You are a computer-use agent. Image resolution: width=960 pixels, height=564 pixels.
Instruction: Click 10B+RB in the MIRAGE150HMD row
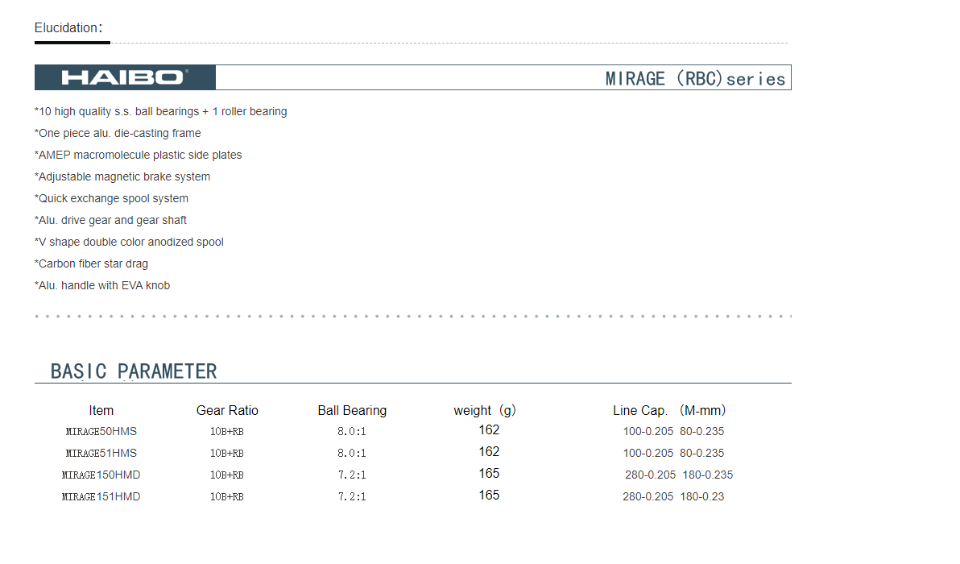[227, 475]
